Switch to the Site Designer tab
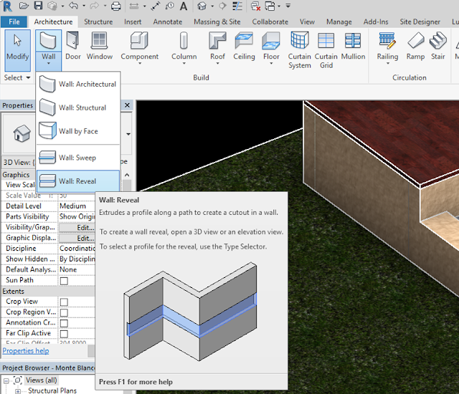The image size is (459, 394). click(x=420, y=22)
